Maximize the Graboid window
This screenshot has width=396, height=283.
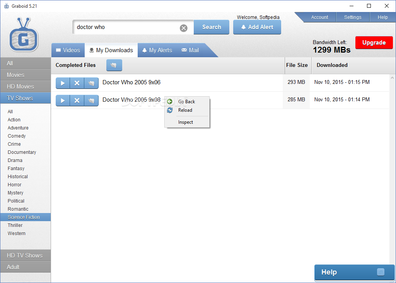tap(369, 6)
